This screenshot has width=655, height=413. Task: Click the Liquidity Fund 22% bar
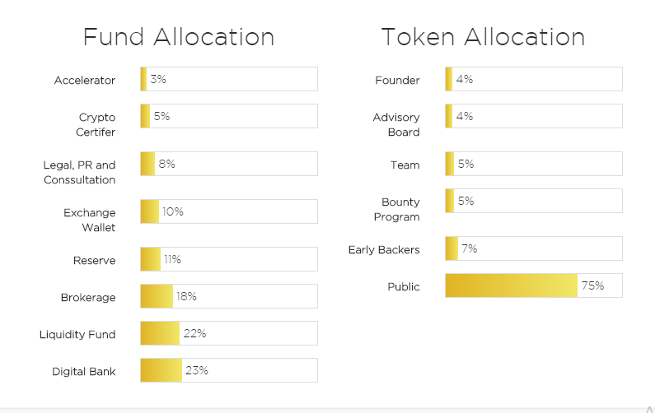coord(228,333)
